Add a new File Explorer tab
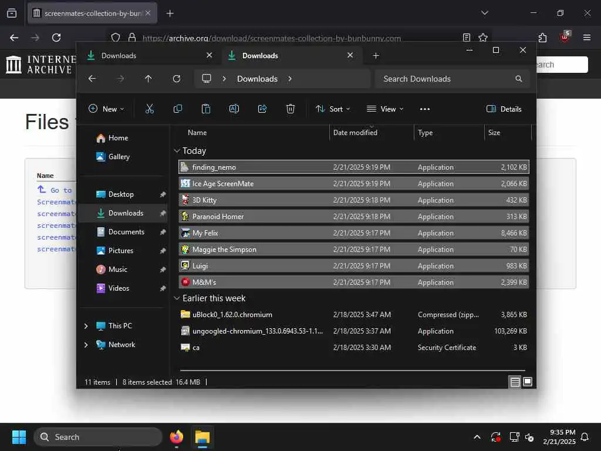 click(x=376, y=56)
